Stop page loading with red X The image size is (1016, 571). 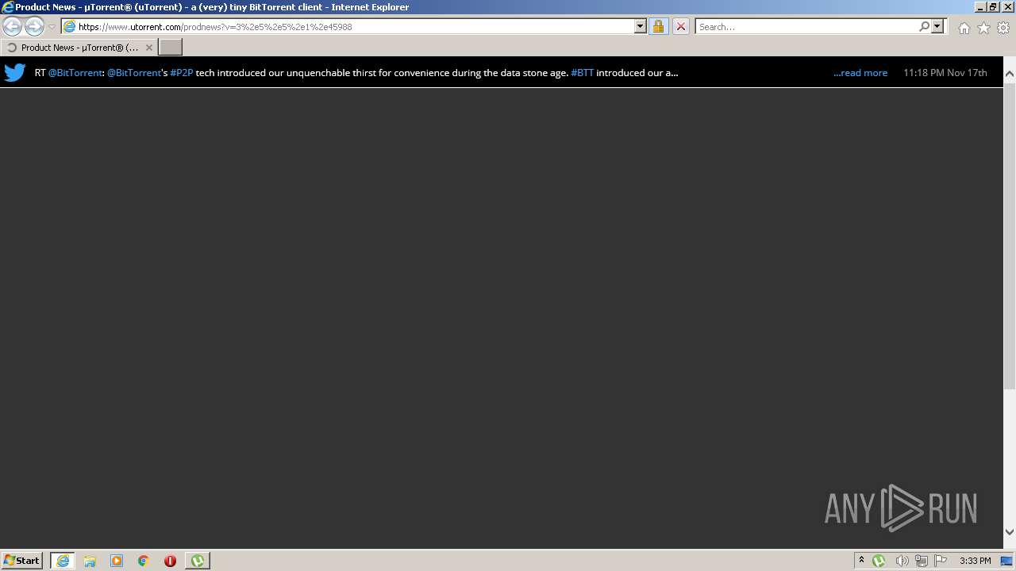tap(681, 26)
